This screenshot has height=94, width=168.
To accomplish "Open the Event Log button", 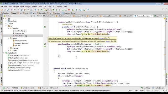I will tap(145, 88).
